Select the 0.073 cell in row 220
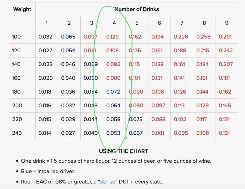The image size is (245, 189). [136, 119]
